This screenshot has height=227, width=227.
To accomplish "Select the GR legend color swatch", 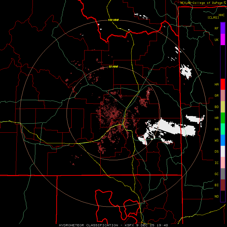I will click(x=223, y=96).
